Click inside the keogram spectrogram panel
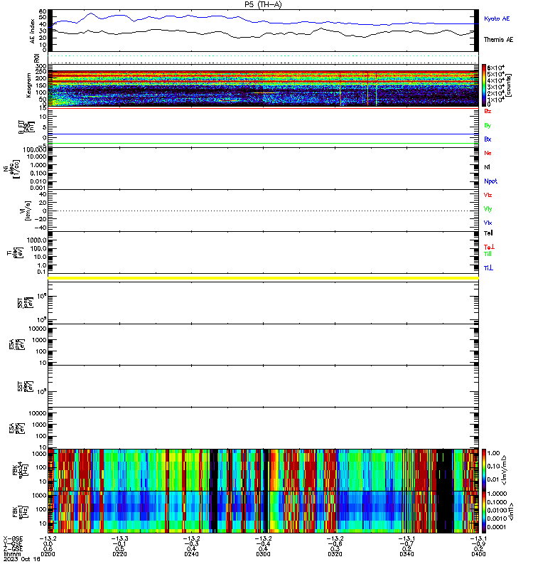Image resolution: width=533 pixels, height=569 pixels. point(263,88)
